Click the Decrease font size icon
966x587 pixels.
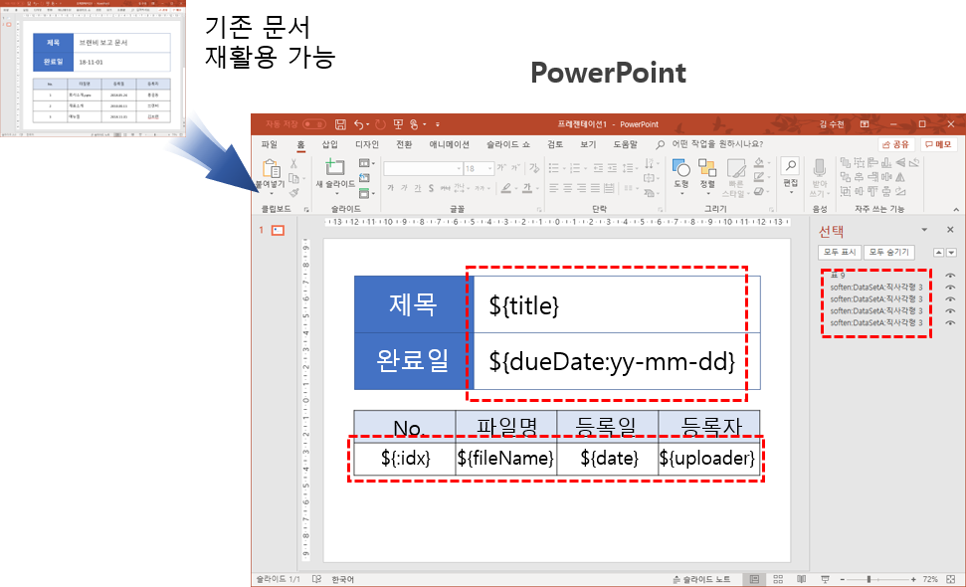click(515, 167)
